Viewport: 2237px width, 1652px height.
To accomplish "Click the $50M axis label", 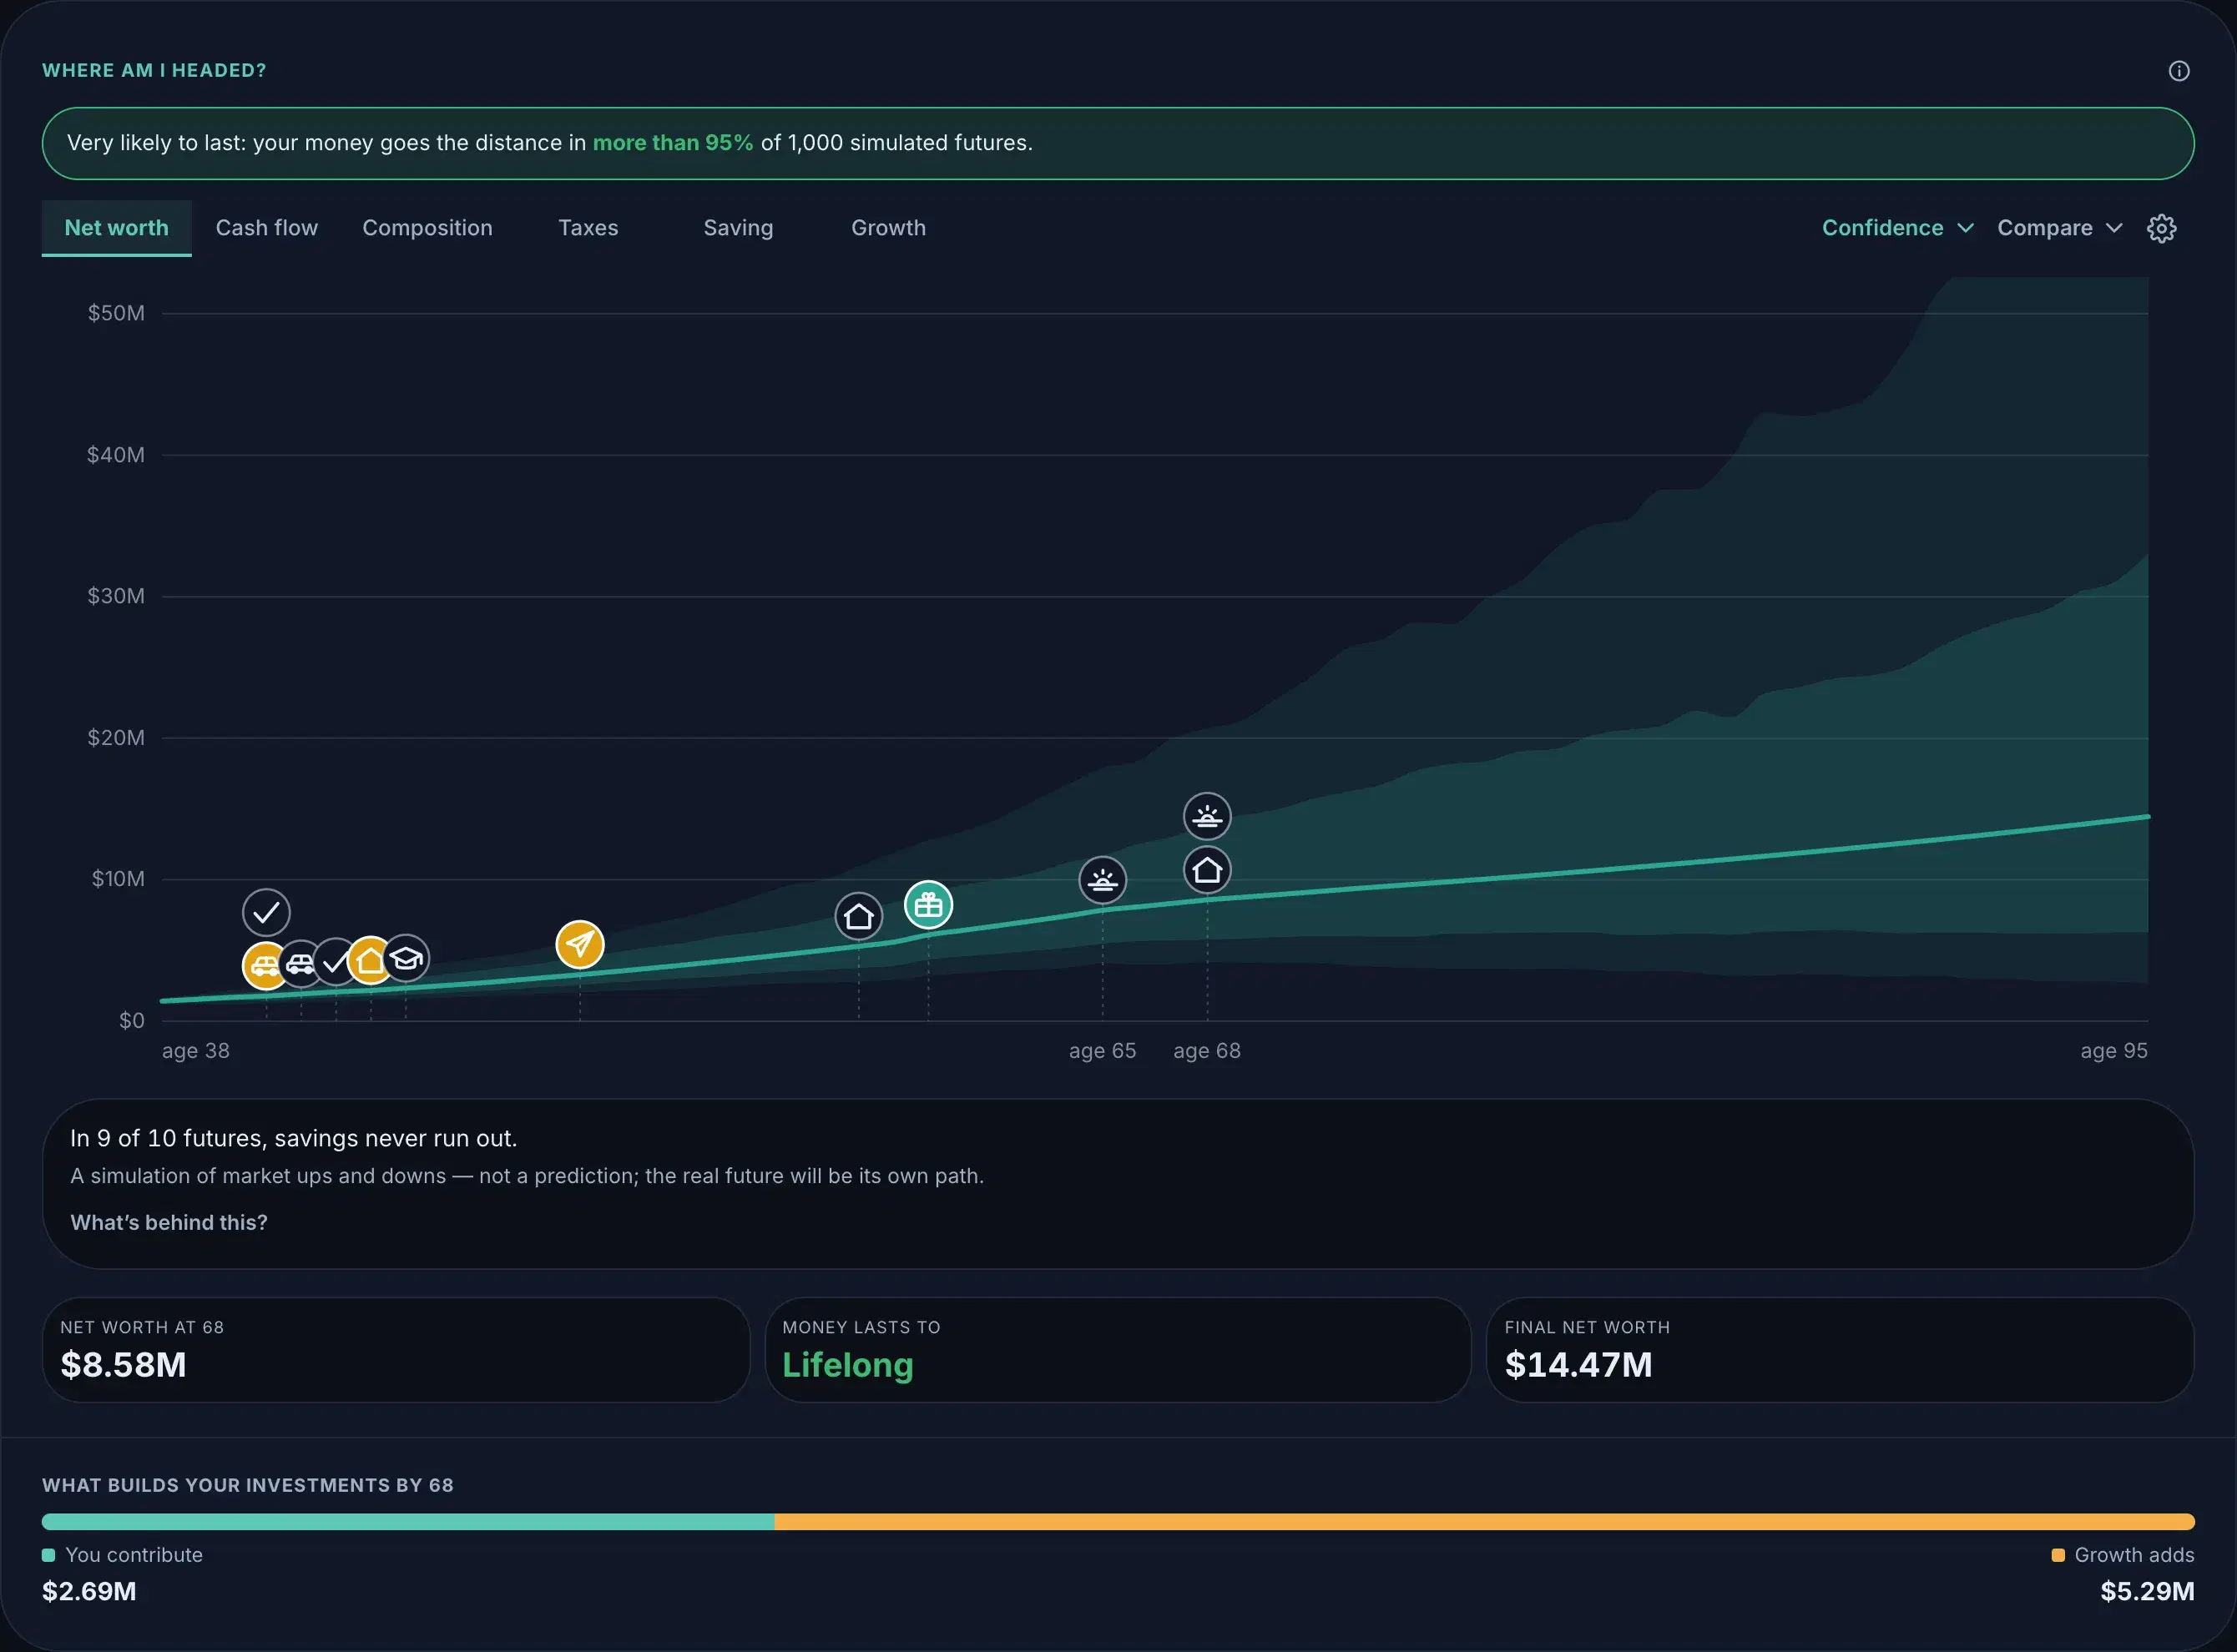I will point(116,313).
